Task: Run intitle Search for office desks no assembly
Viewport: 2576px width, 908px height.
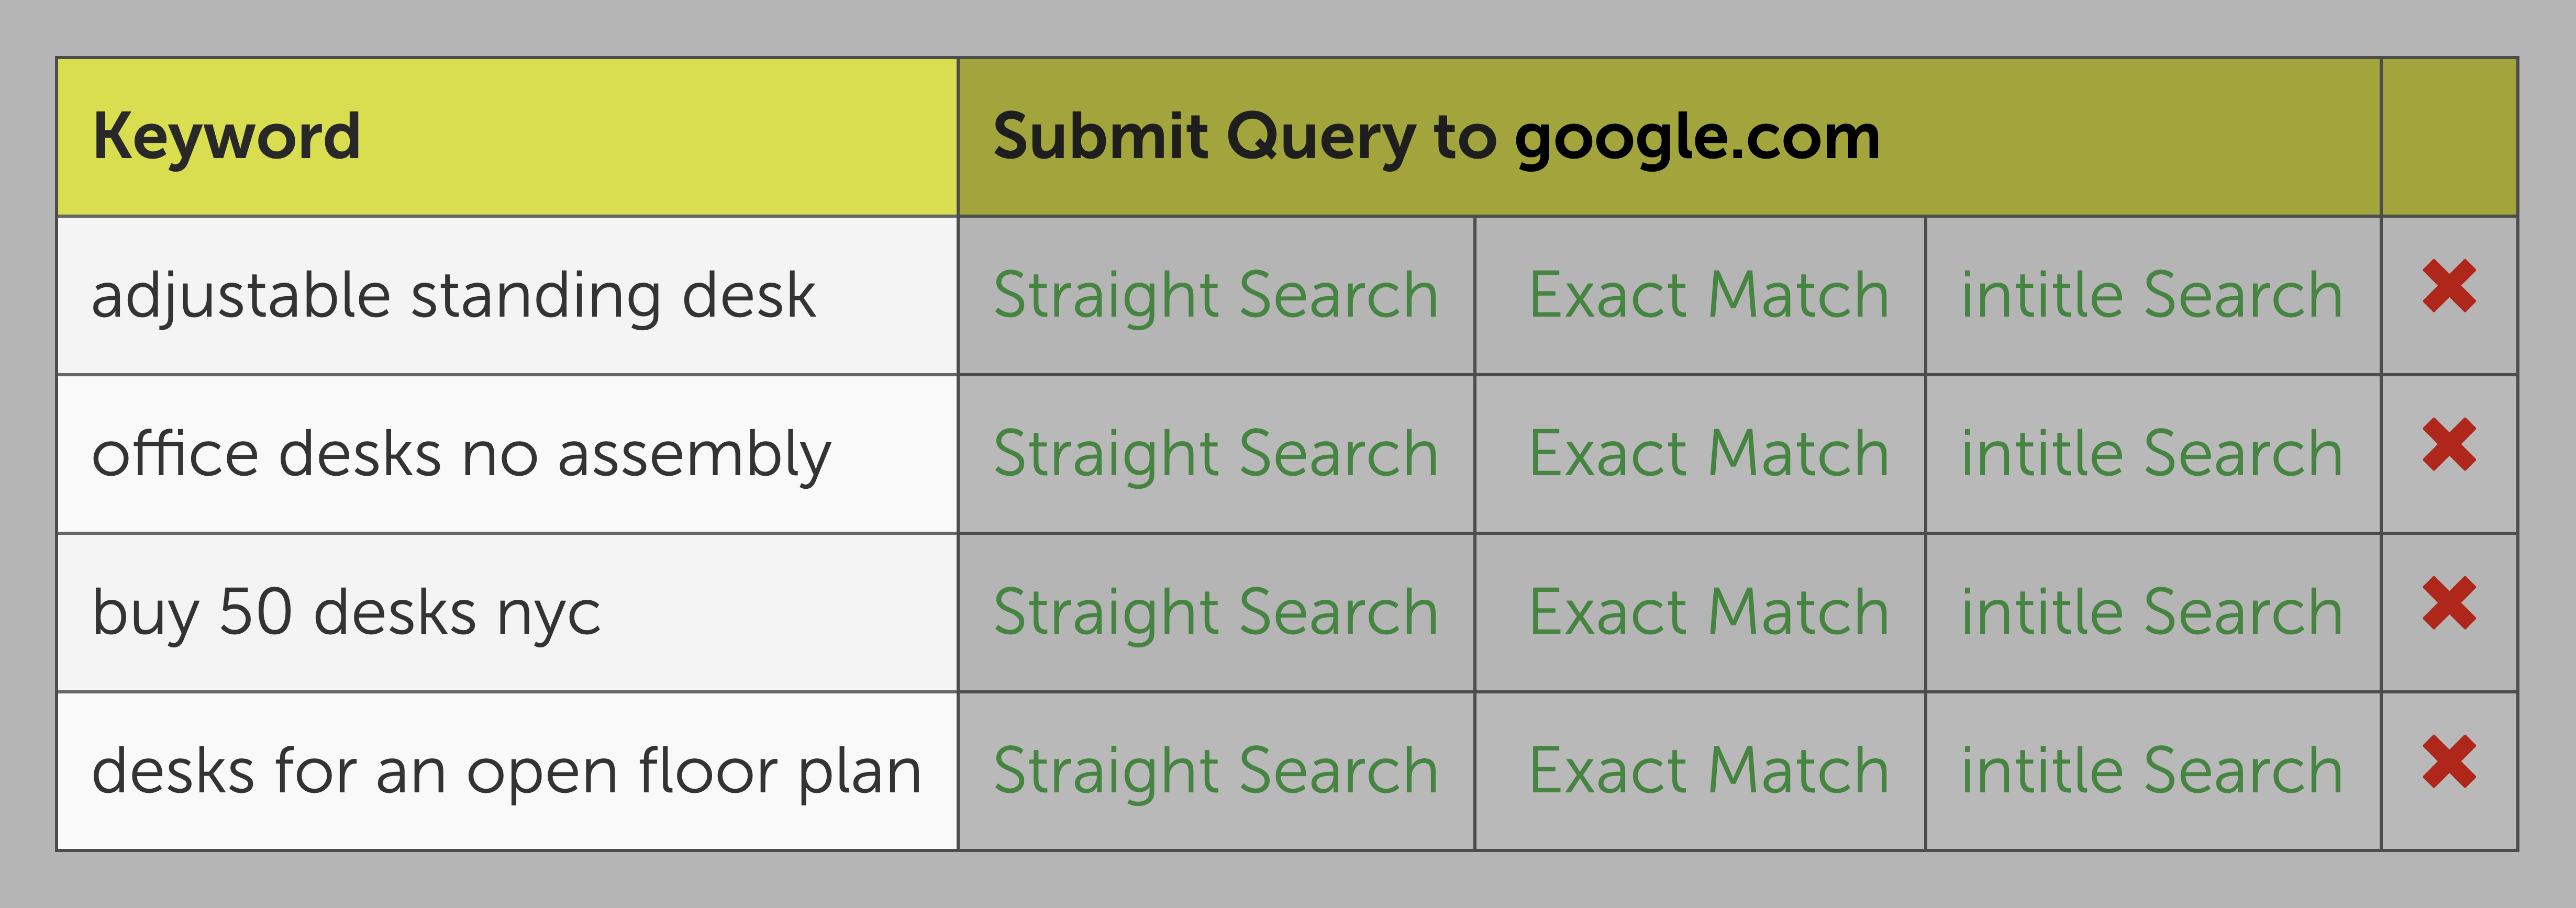Action: pyautogui.click(x=2152, y=455)
